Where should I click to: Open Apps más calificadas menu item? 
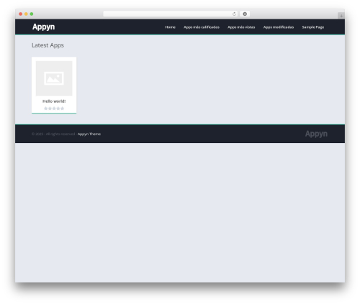202,27
